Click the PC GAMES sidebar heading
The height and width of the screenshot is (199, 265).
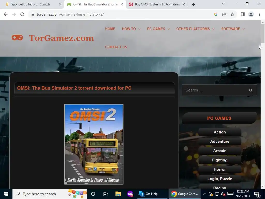219,118
